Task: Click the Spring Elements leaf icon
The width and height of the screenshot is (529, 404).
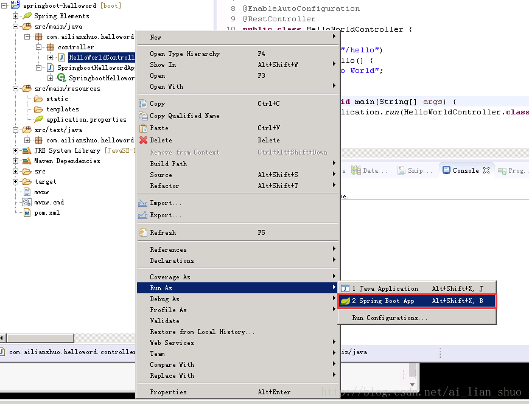Action: [x=27, y=16]
